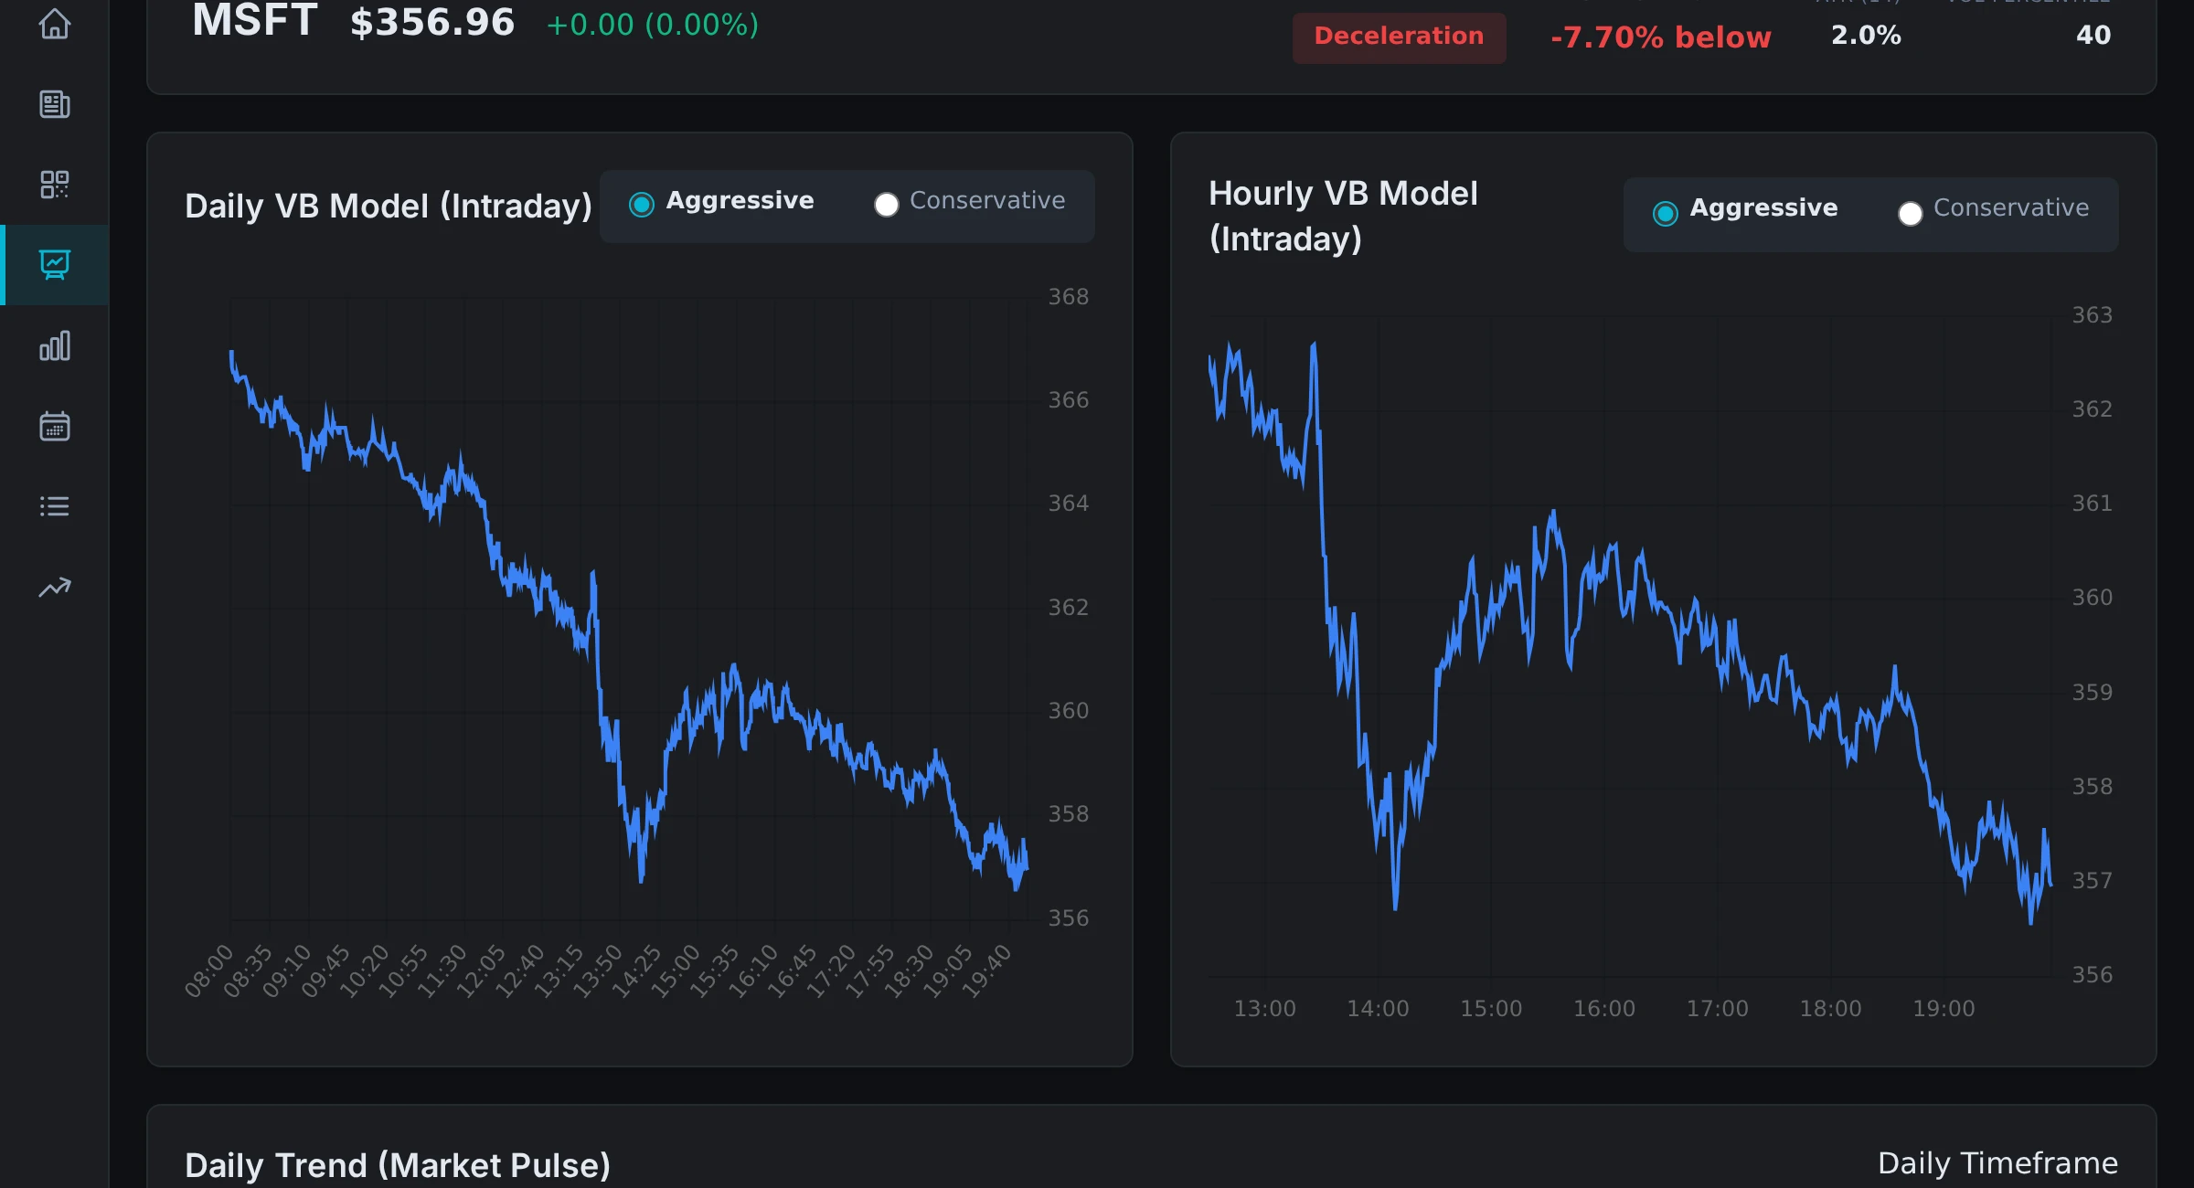Screen dimensions: 2194x1188
Task: Click the MSFT ticker symbol
Action: (x=254, y=21)
